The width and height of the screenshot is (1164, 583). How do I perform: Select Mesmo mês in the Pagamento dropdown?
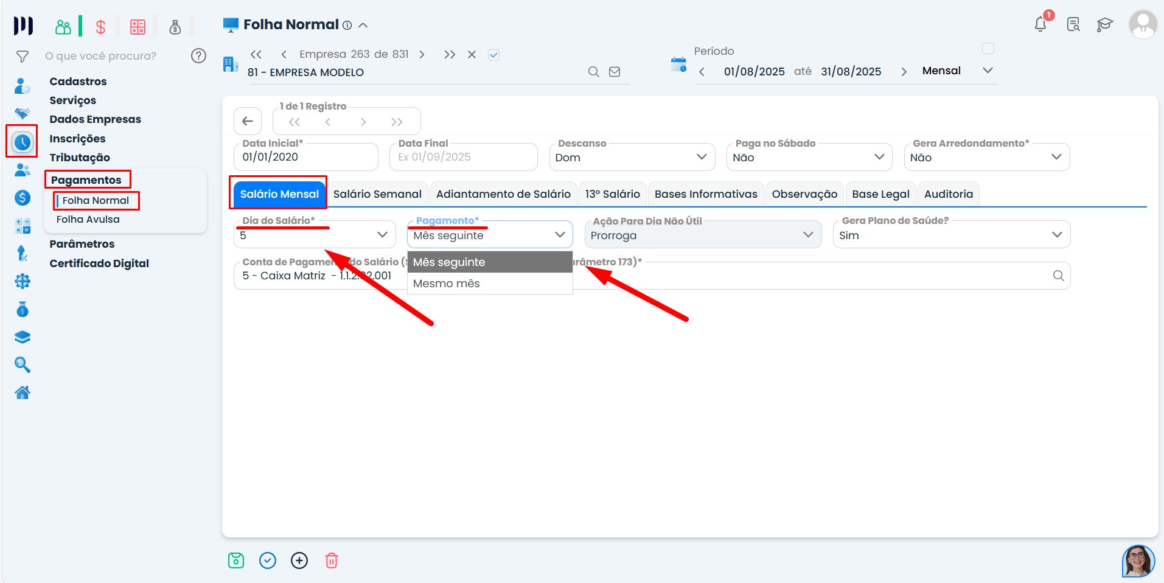446,283
